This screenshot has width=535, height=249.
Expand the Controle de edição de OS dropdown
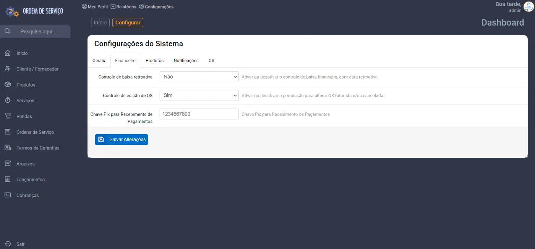pyautogui.click(x=199, y=95)
